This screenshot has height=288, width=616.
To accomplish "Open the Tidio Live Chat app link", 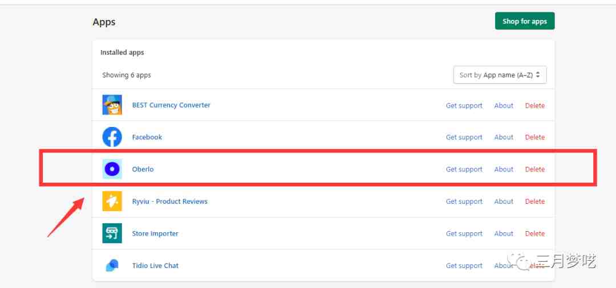I will pos(155,266).
